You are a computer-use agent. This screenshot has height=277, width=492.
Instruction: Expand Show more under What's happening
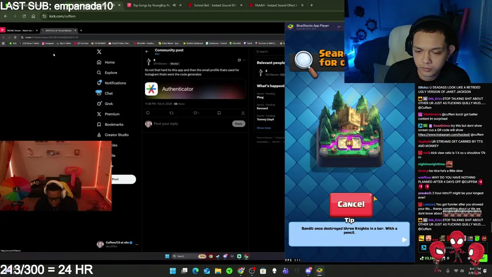tap(264, 128)
